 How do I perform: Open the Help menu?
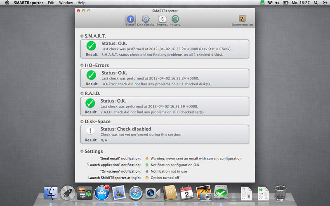[x=82, y=3]
